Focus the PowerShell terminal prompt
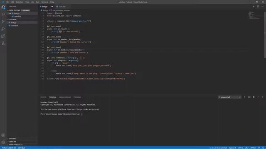 [x=82, y=114]
